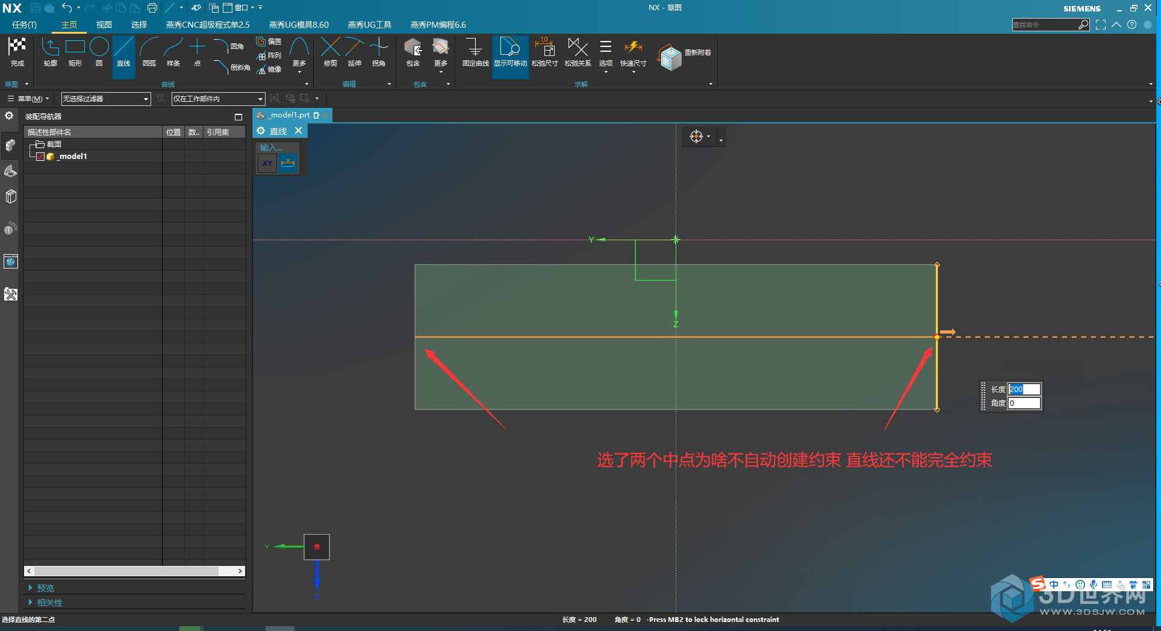Click the 重新附着 (Reattach) cube icon
This screenshot has height=631, width=1161.
coord(670,58)
